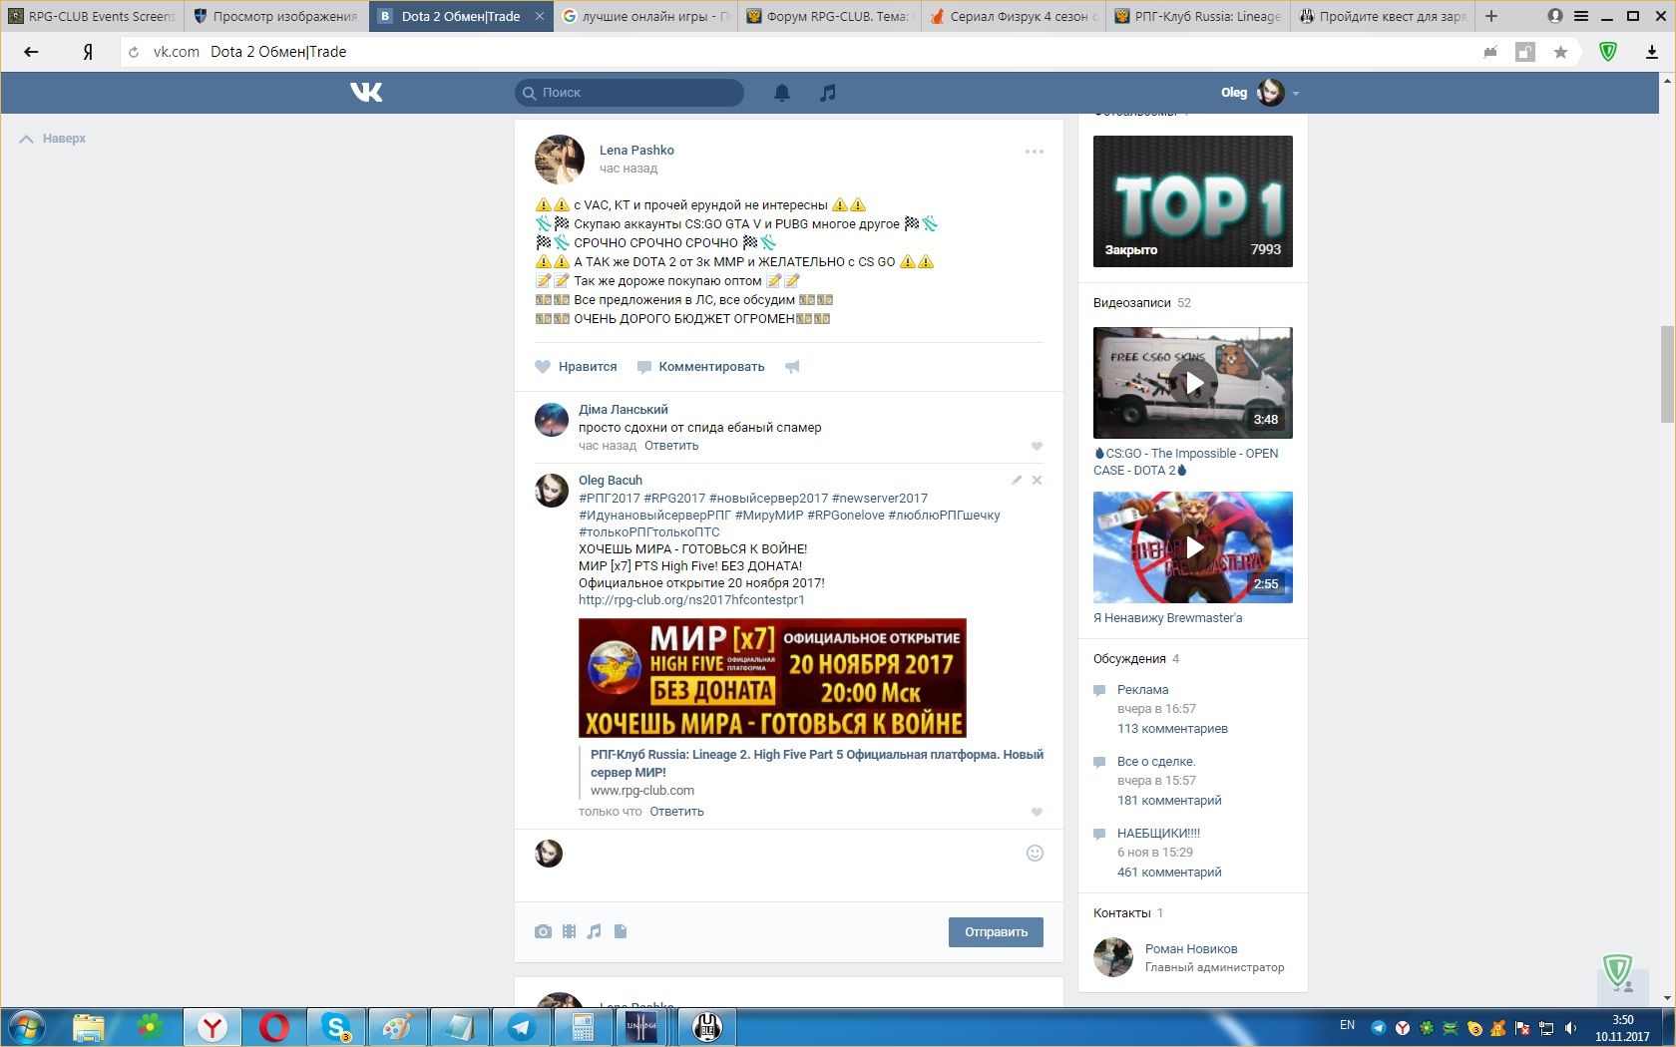Switch to RPG-CLUB Events Screens tab
Viewport: 1676px width, 1047px height.
click(x=92, y=16)
